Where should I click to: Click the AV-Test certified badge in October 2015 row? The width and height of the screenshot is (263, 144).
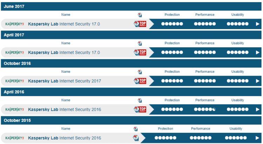pyautogui.click(x=136, y=138)
